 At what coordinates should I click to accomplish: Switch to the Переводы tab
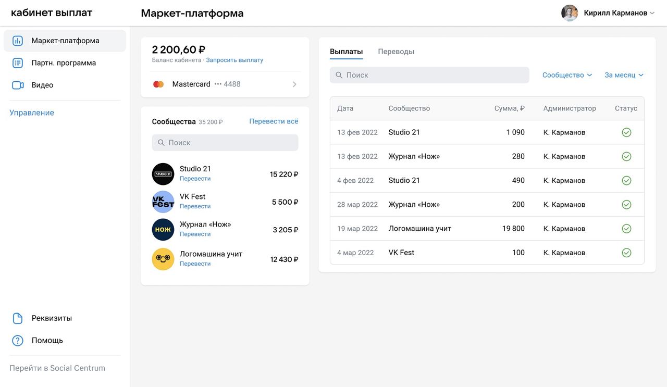coord(396,52)
